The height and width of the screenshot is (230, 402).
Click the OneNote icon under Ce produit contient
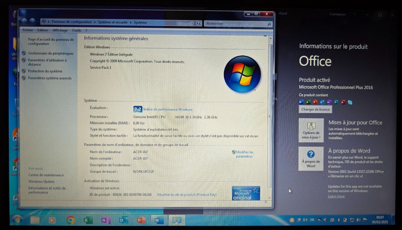pyautogui.click(x=329, y=102)
